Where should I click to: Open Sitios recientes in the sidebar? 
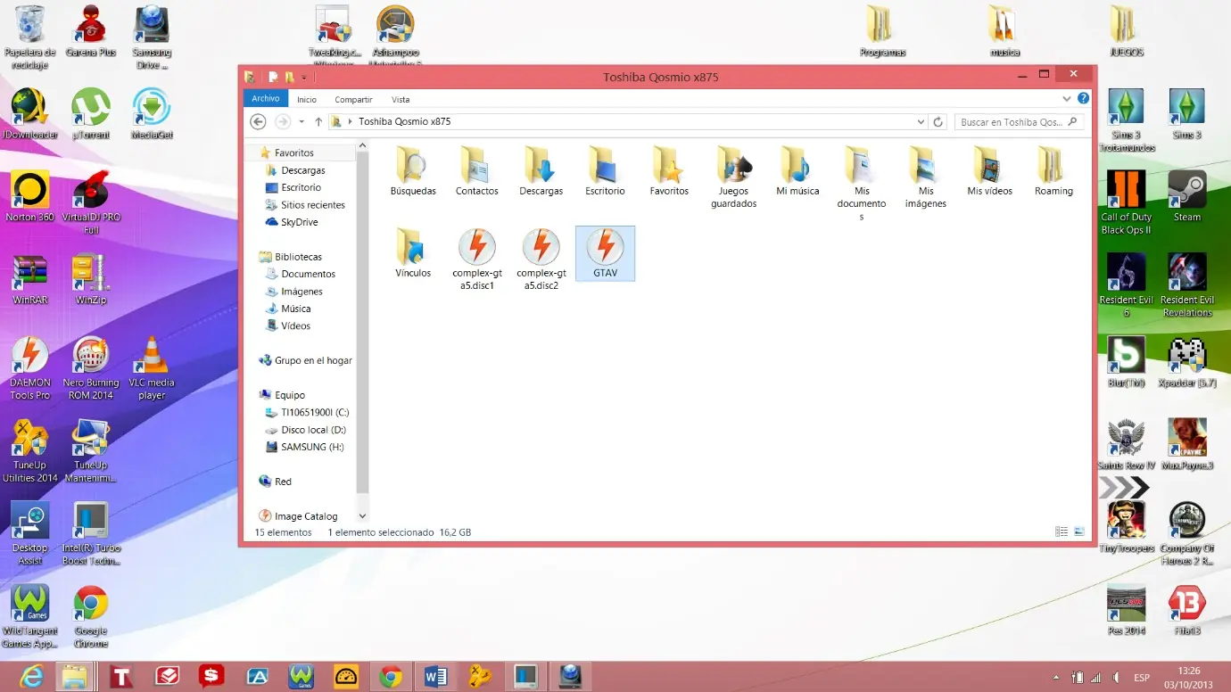click(312, 205)
